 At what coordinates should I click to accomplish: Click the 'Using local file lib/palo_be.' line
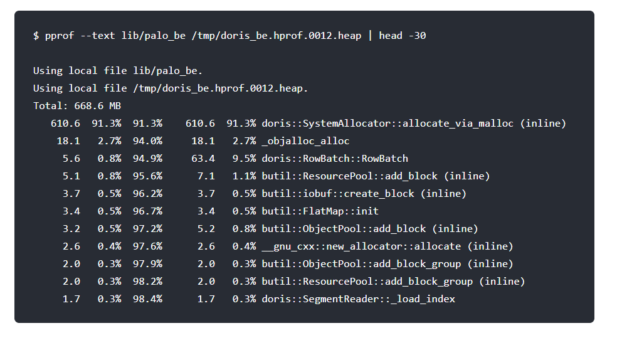118,71
